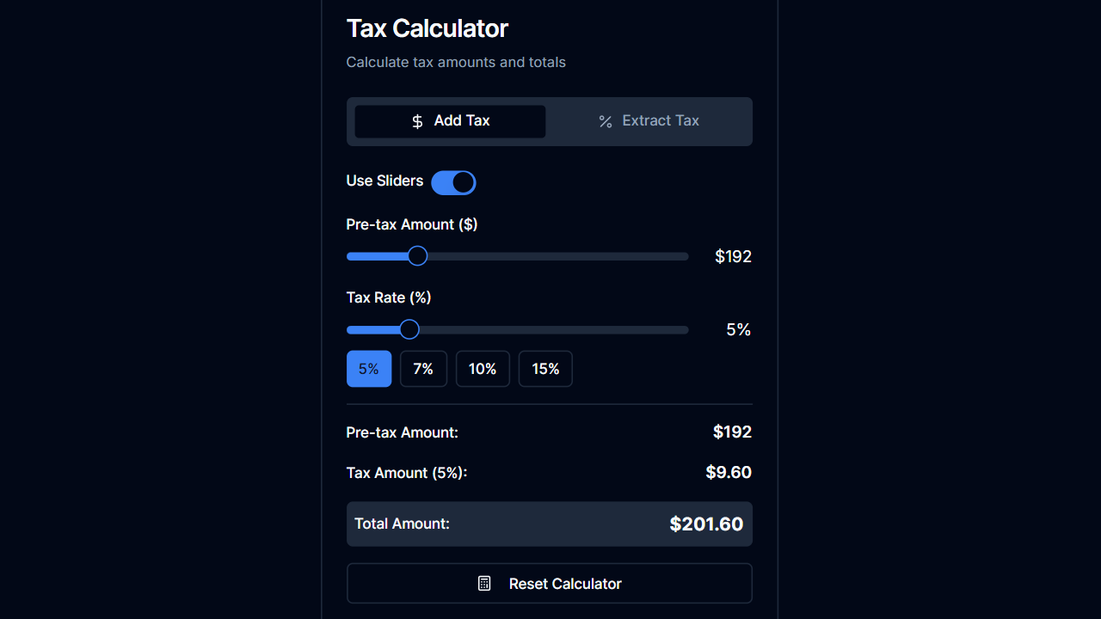Click the Tax Rate slider track

(559, 329)
